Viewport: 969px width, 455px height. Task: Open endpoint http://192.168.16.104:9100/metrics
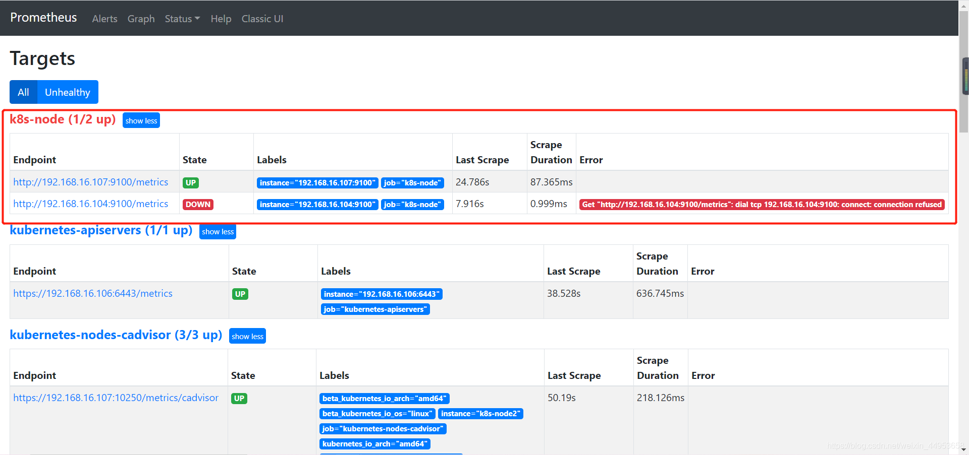point(91,204)
